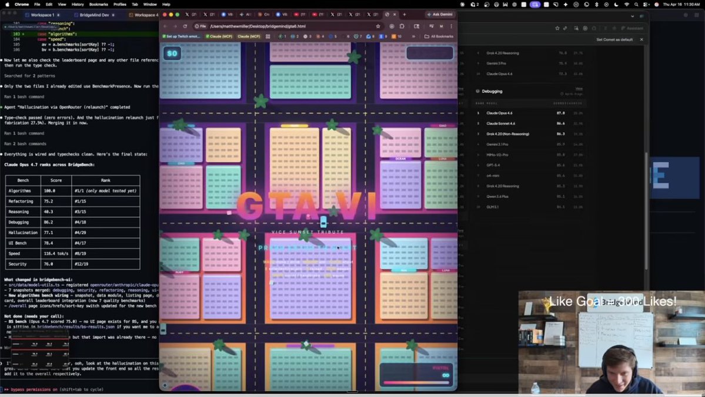This screenshot has height=397, width=705.
Task: Click the GTA VI title logo
Action: (x=307, y=207)
